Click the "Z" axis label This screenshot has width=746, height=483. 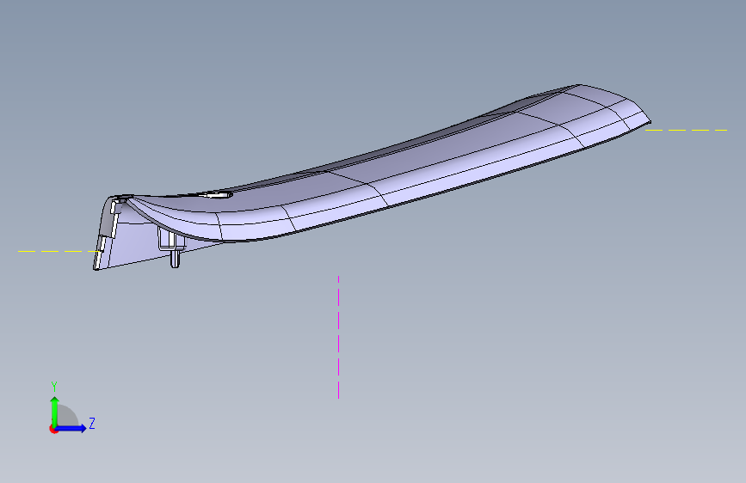pyautogui.click(x=92, y=423)
